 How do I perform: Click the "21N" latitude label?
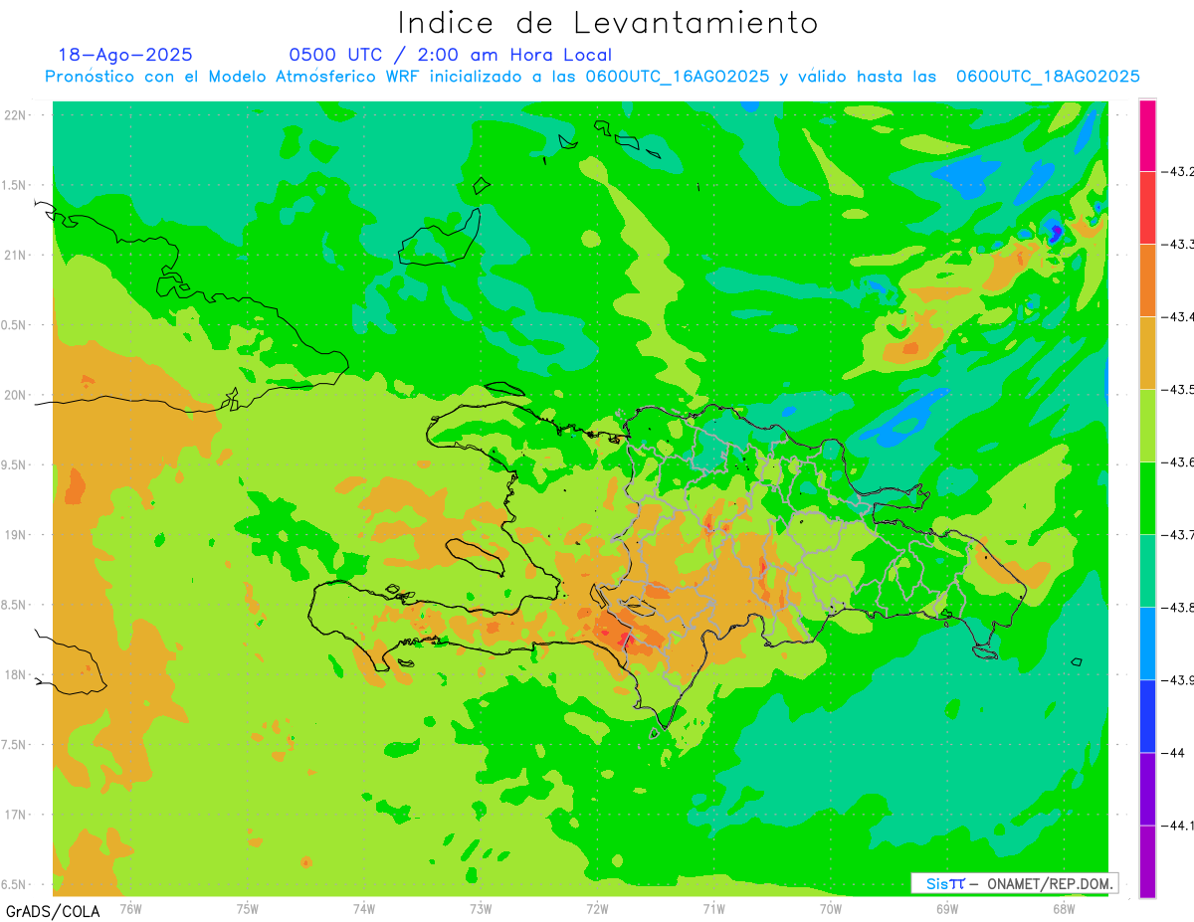pyautogui.click(x=17, y=255)
